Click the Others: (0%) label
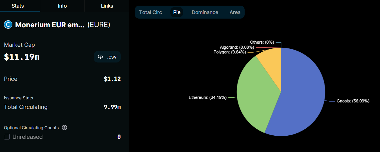The height and width of the screenshot is (152, 380). click(262, 42)
